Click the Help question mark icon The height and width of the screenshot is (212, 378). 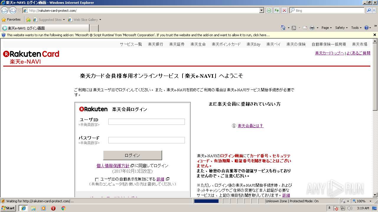366,28
